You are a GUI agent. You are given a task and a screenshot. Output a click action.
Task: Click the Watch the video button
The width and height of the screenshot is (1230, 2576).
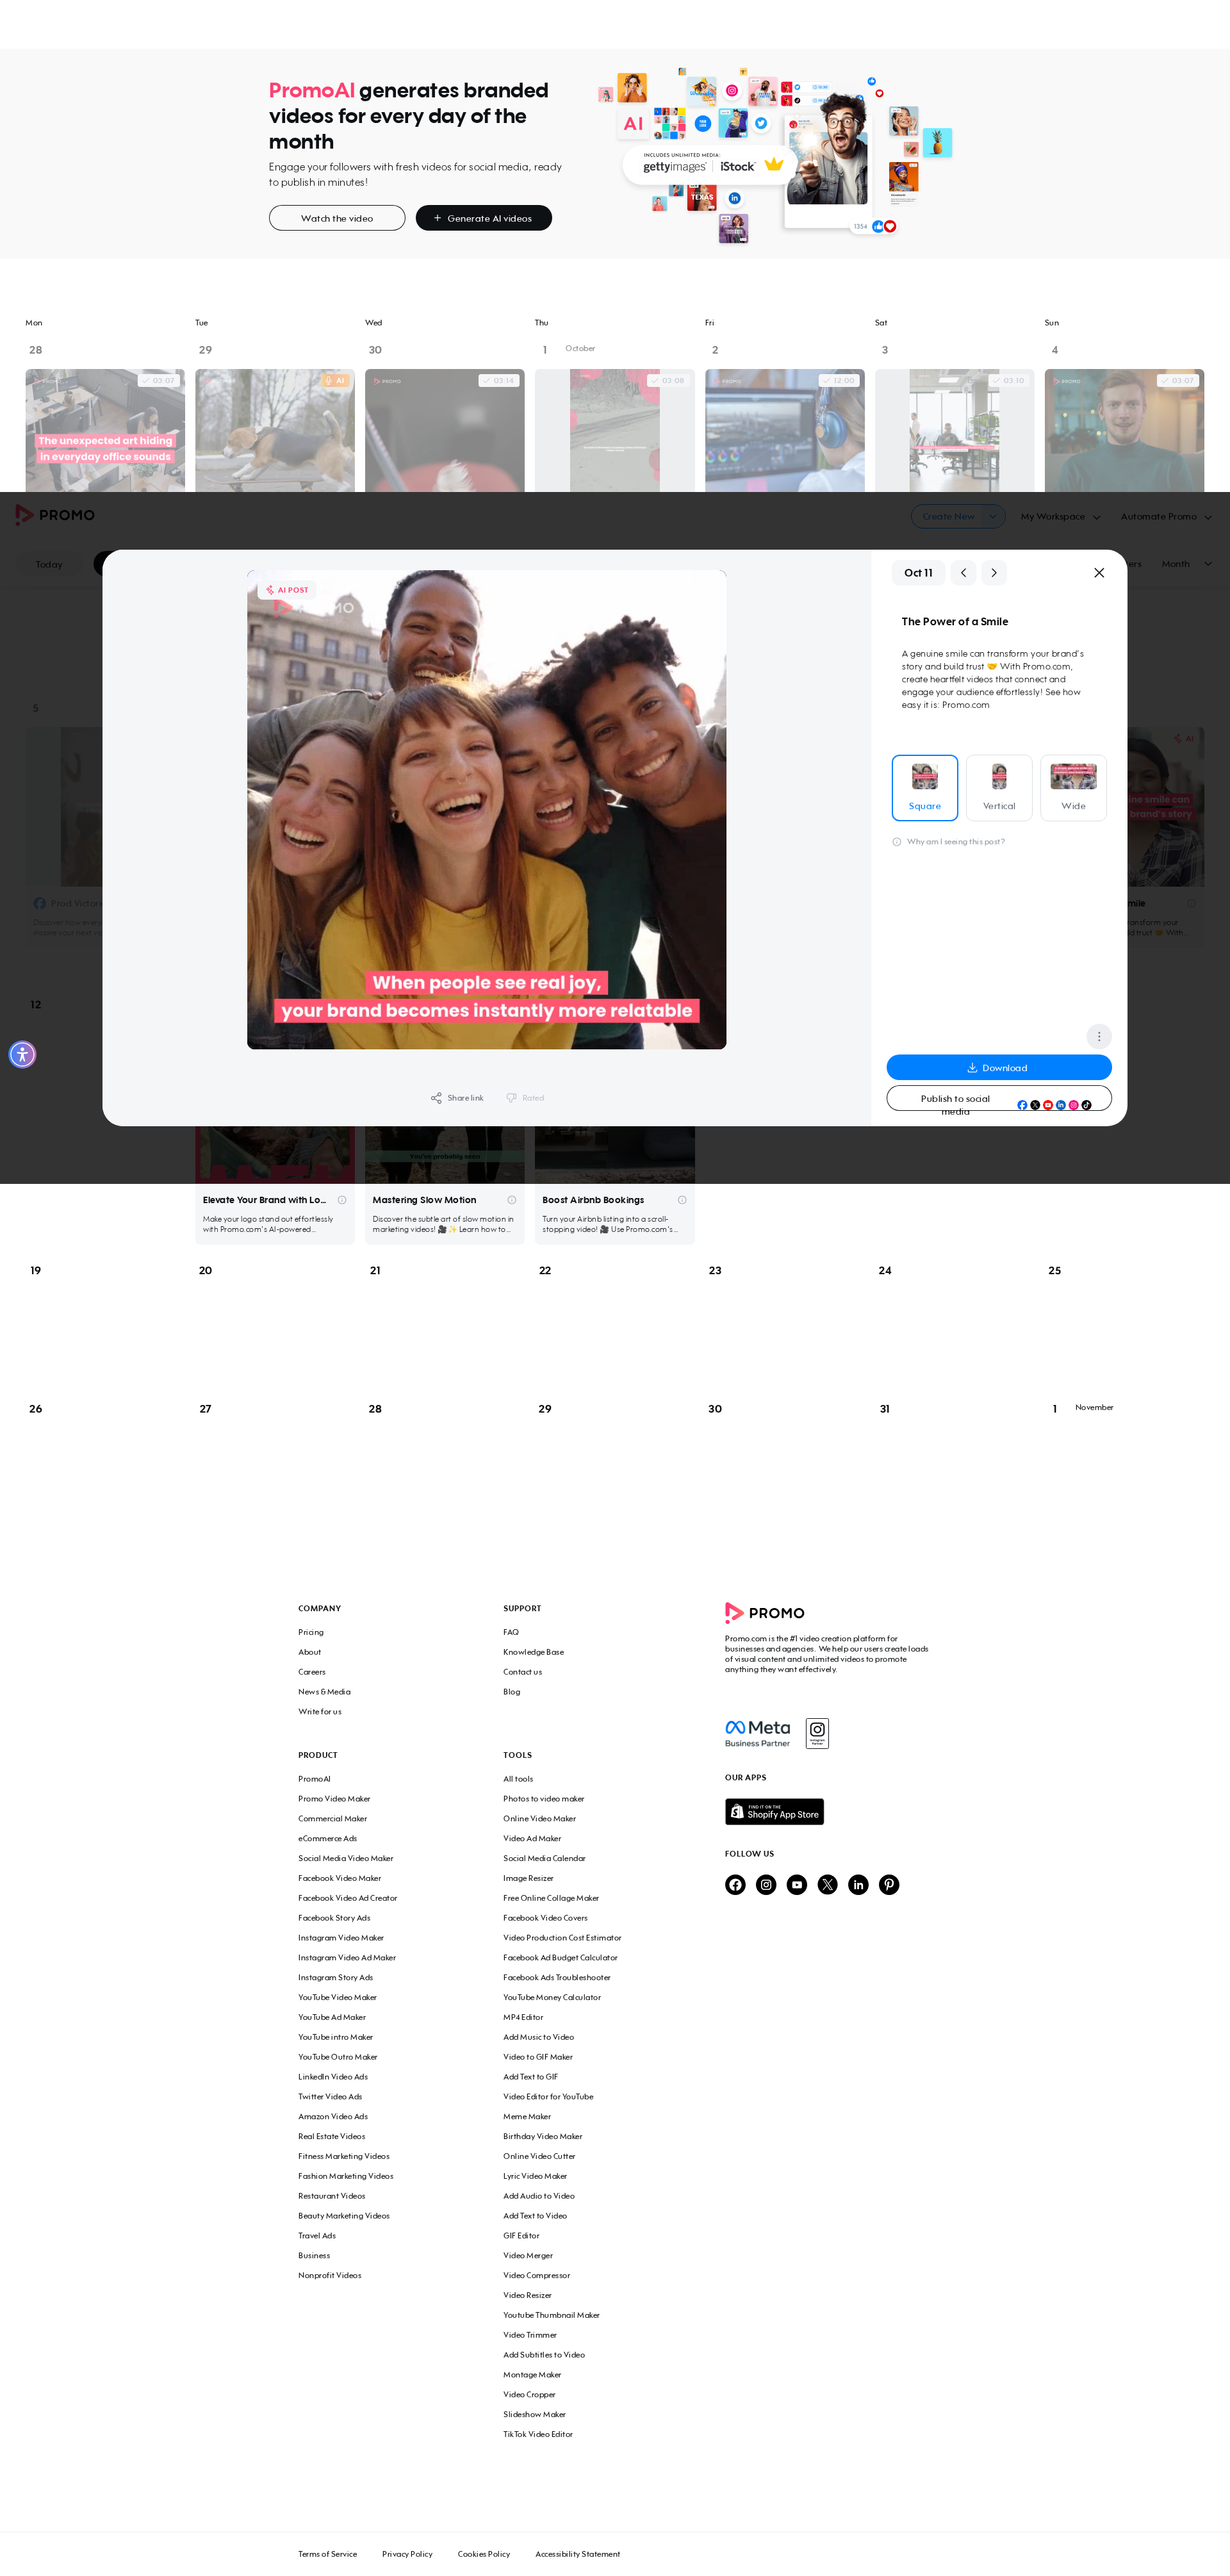pos(337,218)
